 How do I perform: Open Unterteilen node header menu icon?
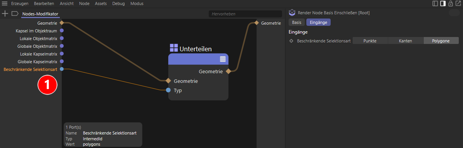point(223,59)
